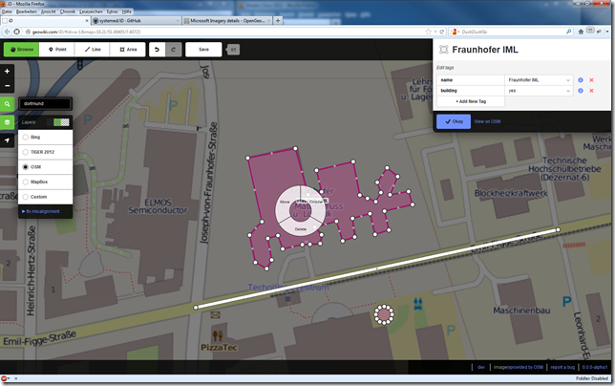Open the dev link in footer
The image size is (615, 386).
(481, 368)
